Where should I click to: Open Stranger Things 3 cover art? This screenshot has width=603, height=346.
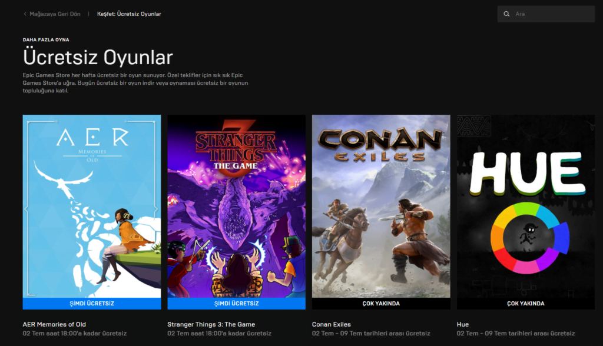click(236, 206)
